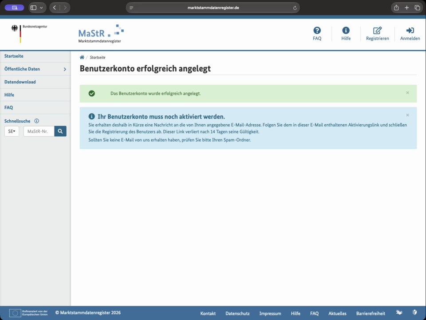426x320 pixels.
Task: Open FAQ via the header question mark icon
Action: 317,30
